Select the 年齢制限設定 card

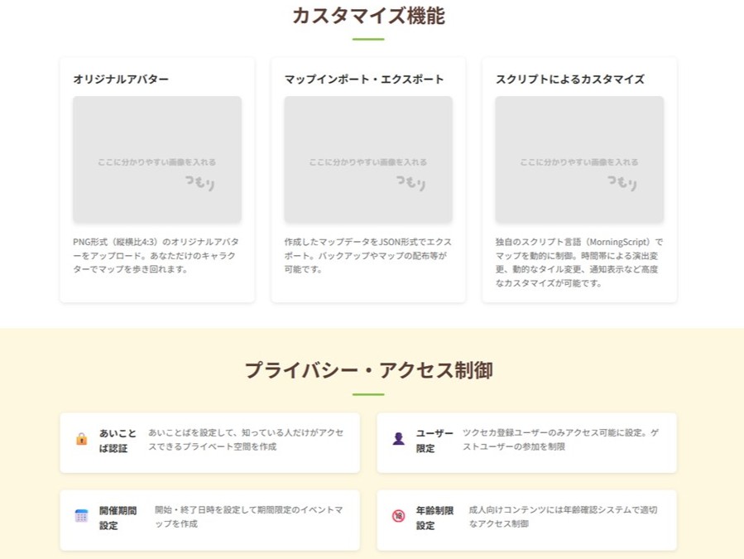(526, 519)
